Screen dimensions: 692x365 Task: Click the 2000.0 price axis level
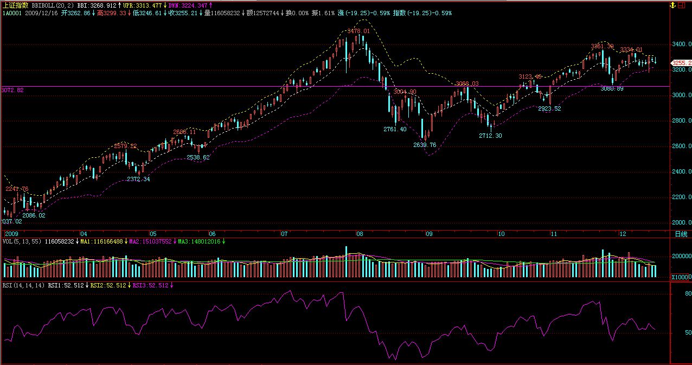682,222
